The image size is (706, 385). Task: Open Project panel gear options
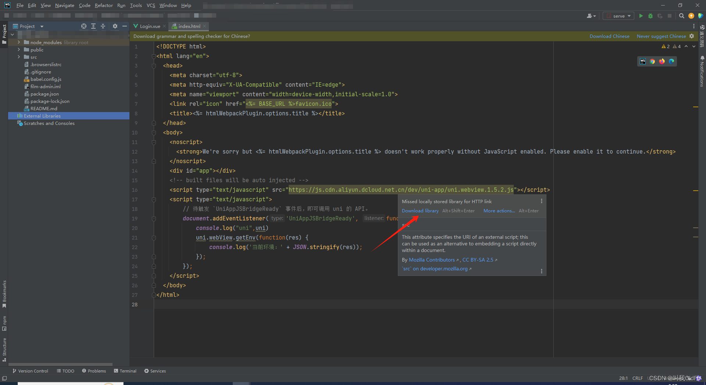115,26
